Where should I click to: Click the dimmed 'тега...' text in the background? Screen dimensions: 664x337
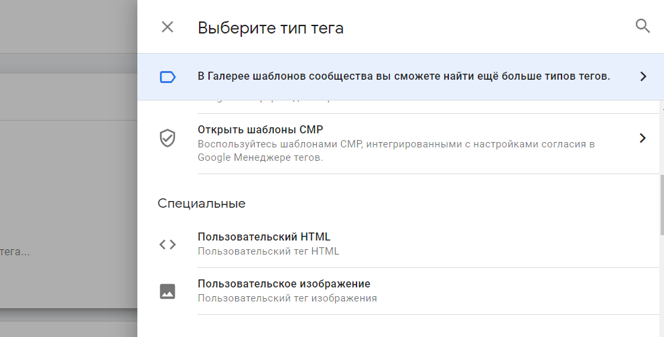coord(15,252)
